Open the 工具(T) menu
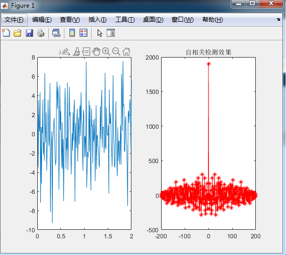 click(125, 20)
